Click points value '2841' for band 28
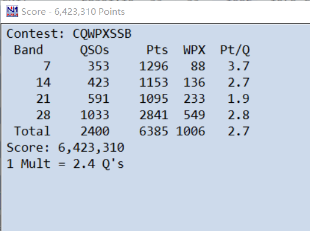The width and height of the screenshot is (310, 231). [154, 115]
